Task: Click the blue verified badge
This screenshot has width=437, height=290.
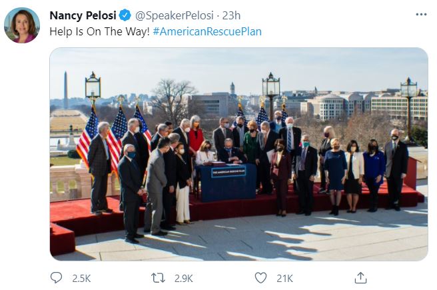Action: (126, 15)
